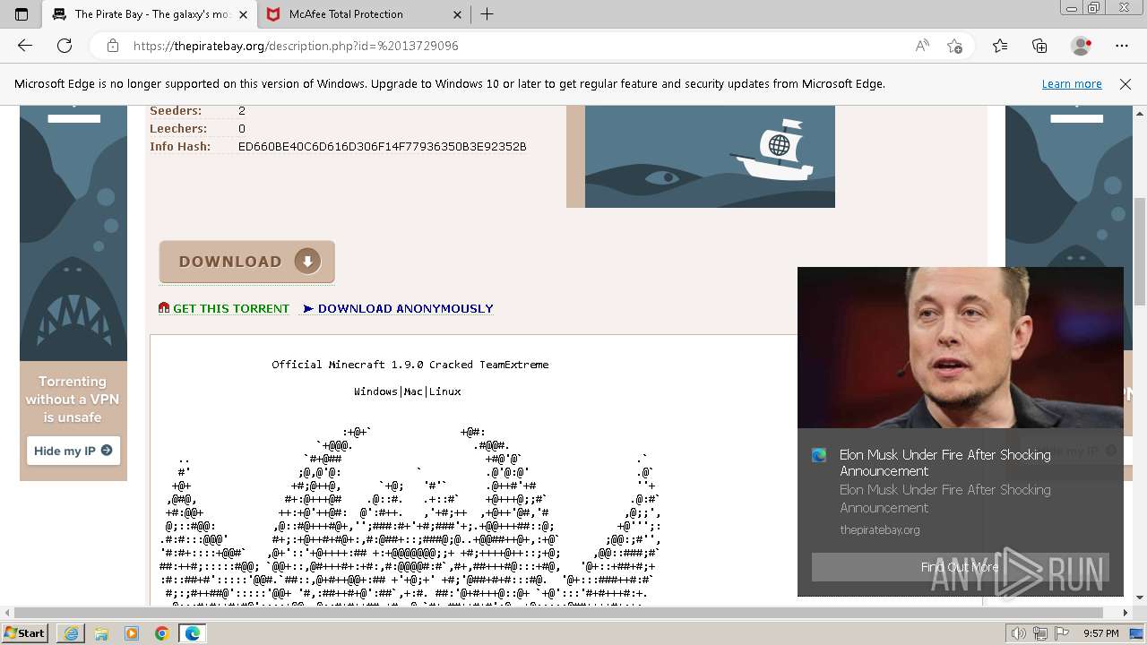Close the McAfee Total Protection tab
The image size is (1147, 645).
457,14
